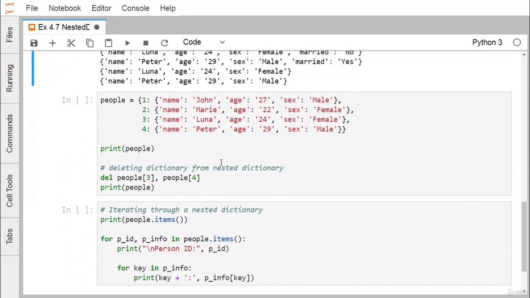
Task: Open the File menu
Action: [x=32, y=8]
